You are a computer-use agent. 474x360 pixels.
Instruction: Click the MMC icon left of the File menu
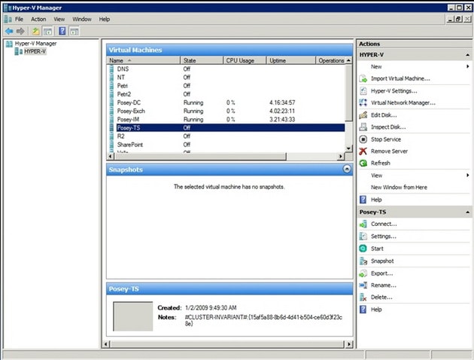click(x=8, y=19)
